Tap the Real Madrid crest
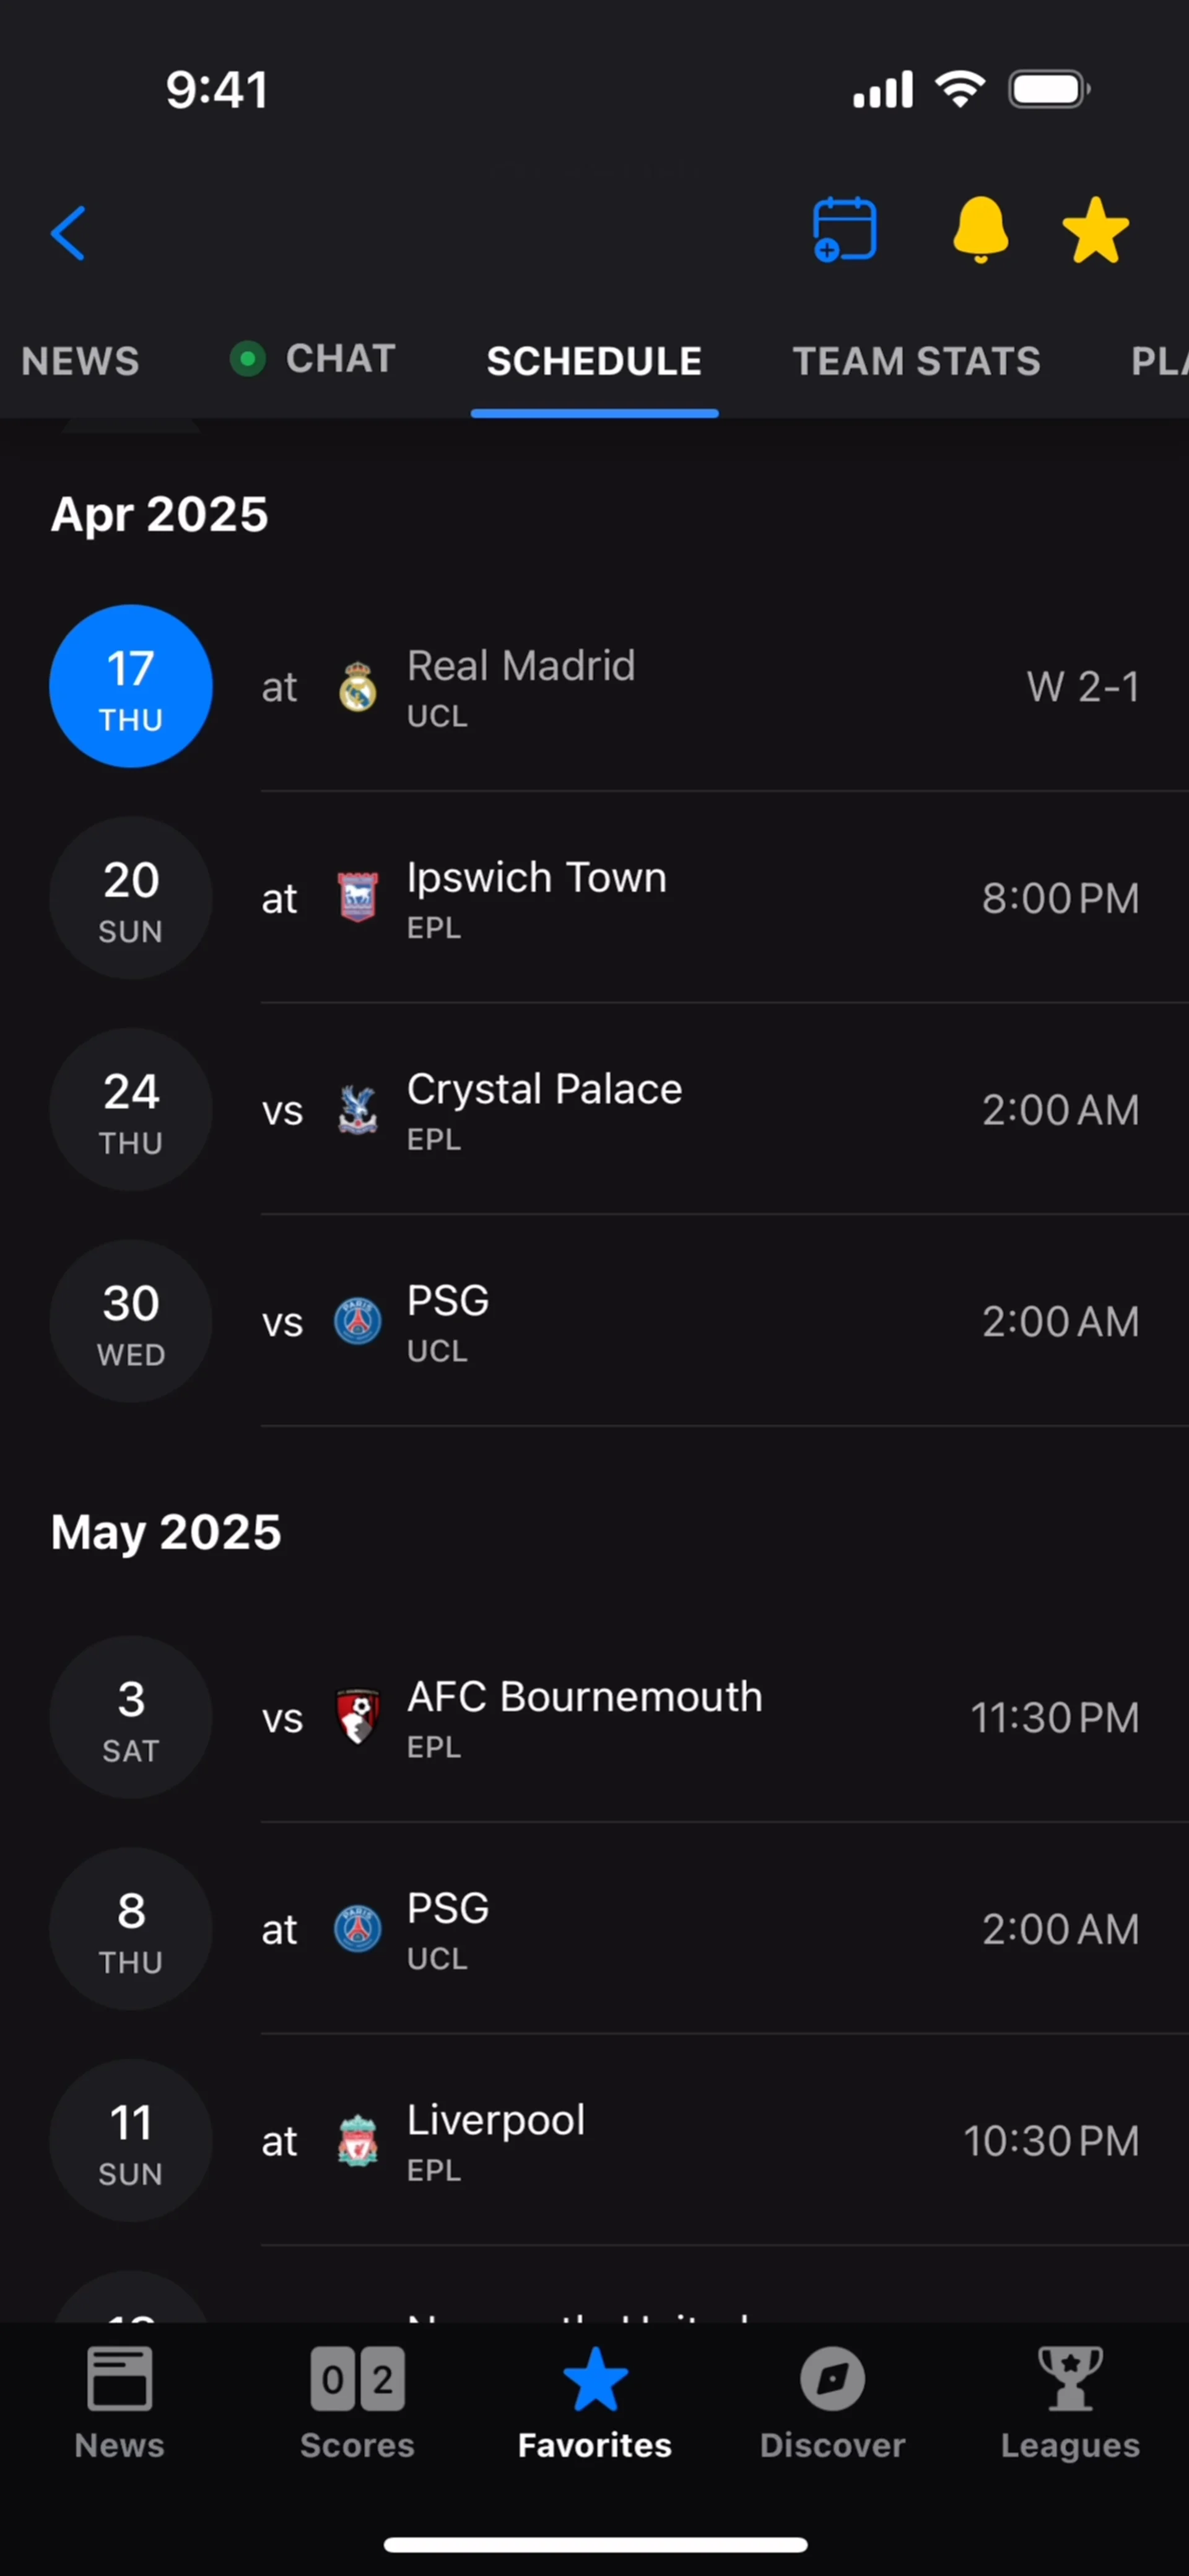1189x2576 pixels. click(357, 688)
